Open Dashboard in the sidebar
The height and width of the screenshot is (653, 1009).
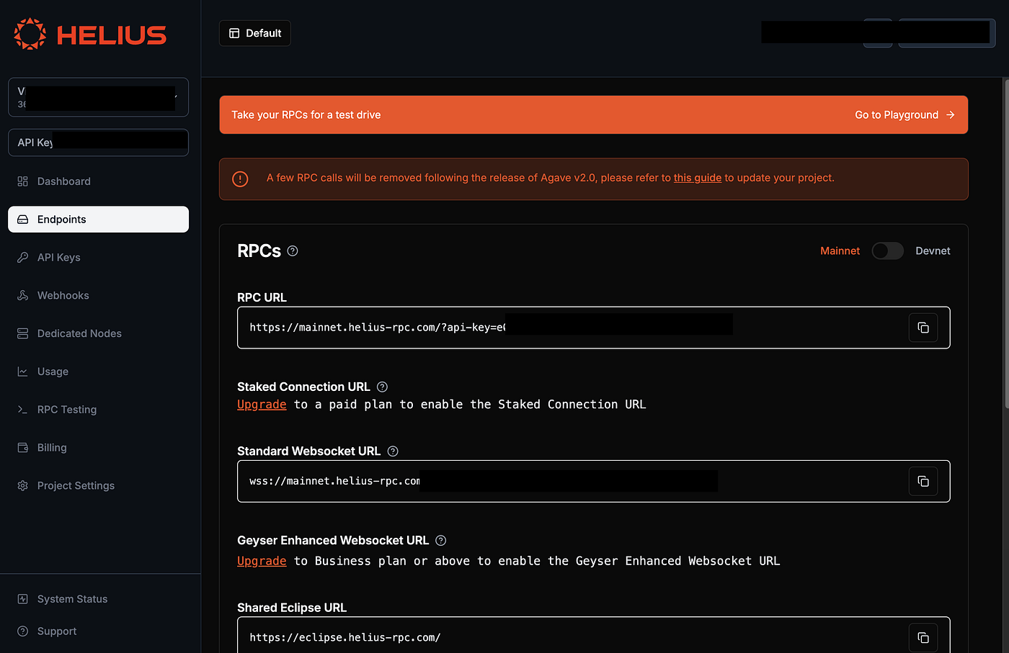coord(98,181)
